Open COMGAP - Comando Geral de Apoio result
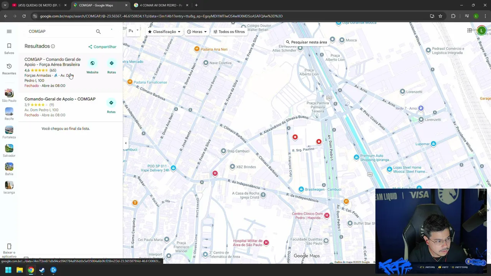Screen dimensions: 491x276 click(53, 62)
